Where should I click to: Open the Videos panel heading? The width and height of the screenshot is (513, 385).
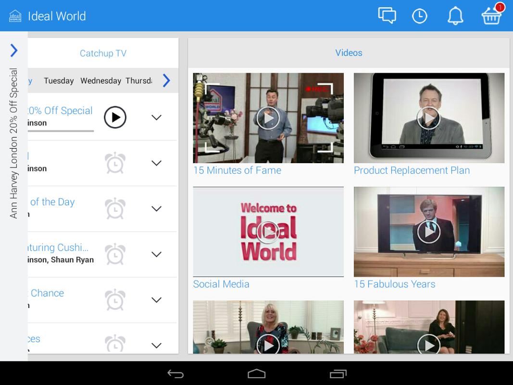coord(349,53)
